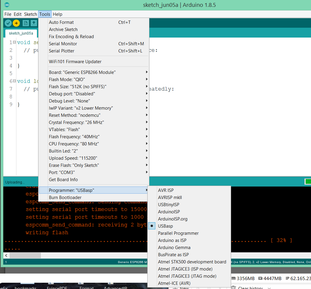Expand VTables Flash submenu
Screen dimensions: 311x289
click(94, 129)
